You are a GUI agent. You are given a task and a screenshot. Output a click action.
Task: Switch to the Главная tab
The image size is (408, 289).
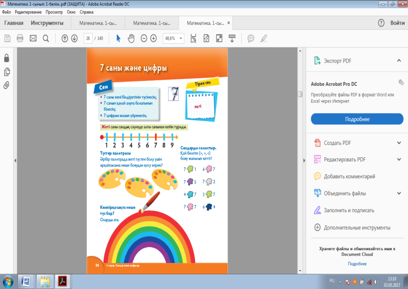14,23
